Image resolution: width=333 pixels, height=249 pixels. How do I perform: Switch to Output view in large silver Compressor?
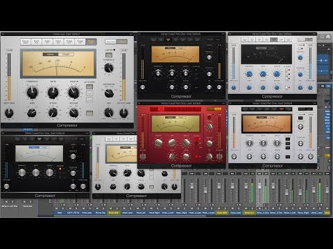click(x=122, y=41)
